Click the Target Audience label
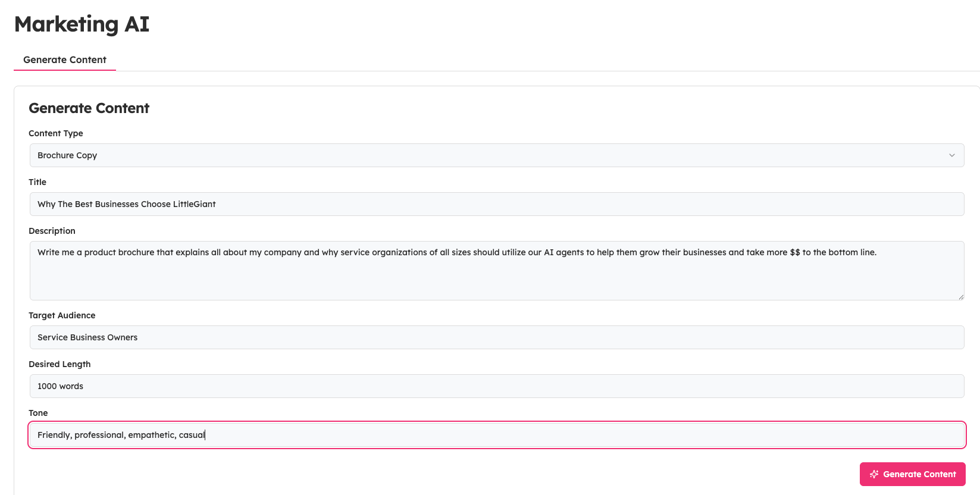 tap(62, 315)
